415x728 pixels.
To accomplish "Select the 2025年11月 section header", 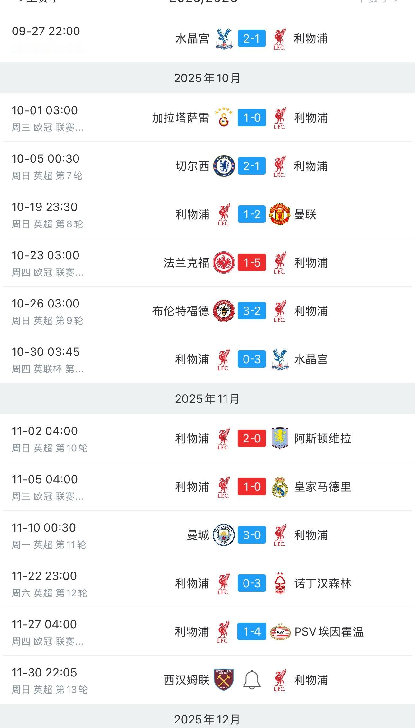I will pos(207,399).
